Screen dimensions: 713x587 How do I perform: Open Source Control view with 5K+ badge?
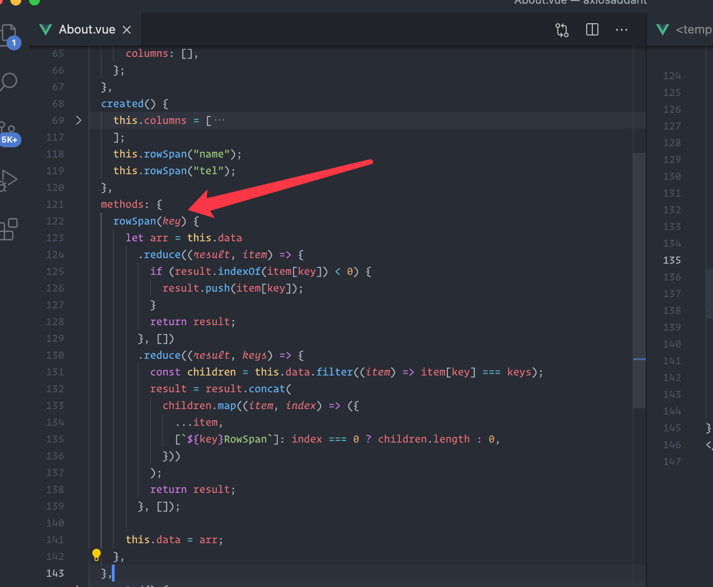click(x=9, y=133)
